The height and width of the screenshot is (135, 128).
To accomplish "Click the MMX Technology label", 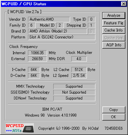I will tap(30, 86).
